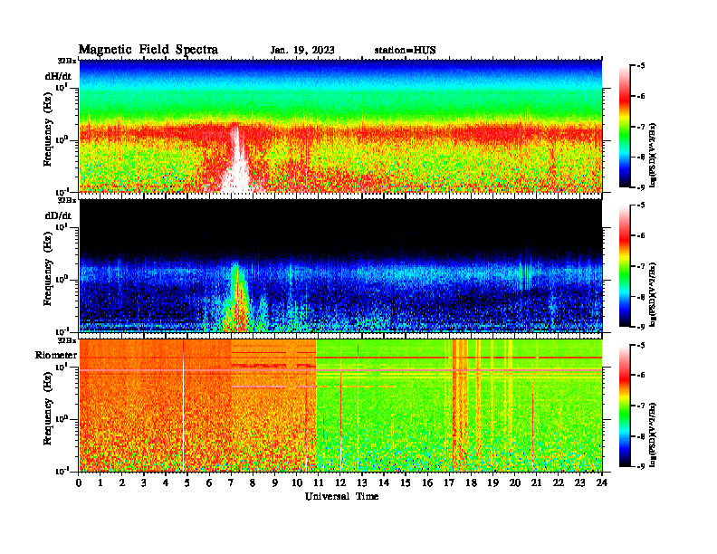Screen dimensions: 717x554
Task: Select the "dD/dt" panel label
Action: tap(58, 215)
